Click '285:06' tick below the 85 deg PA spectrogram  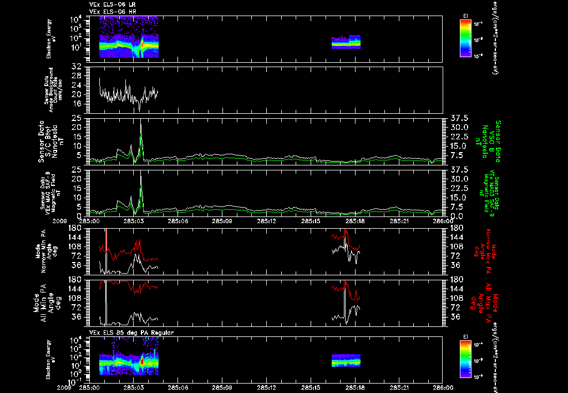click(x=178, y=387)
